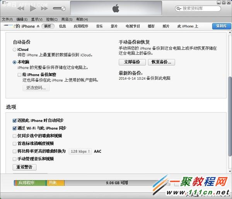Image resolution: width=232 pixels, height=199 pixels.
Task: Toggle 手动管理音乐和视频 checkbox
Action: coord(14,159)
